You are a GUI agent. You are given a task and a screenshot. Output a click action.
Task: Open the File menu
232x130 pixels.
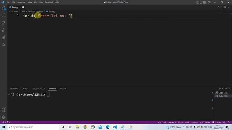click(8, 3)
